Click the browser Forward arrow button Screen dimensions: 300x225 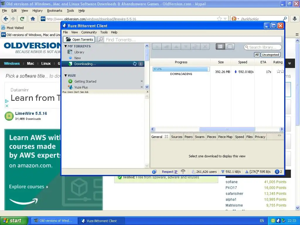13,19
